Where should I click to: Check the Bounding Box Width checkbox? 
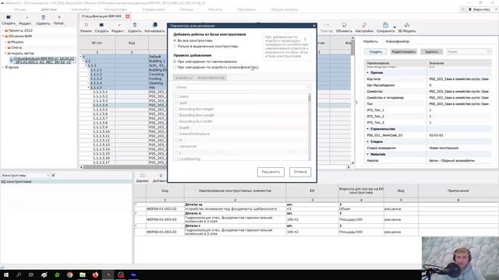[x=176, y=121]
